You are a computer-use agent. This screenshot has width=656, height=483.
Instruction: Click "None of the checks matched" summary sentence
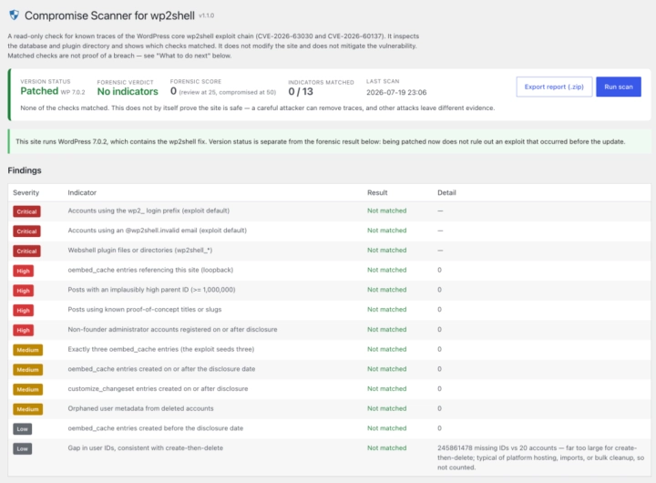pyautogui.click(x=257, y=108)
